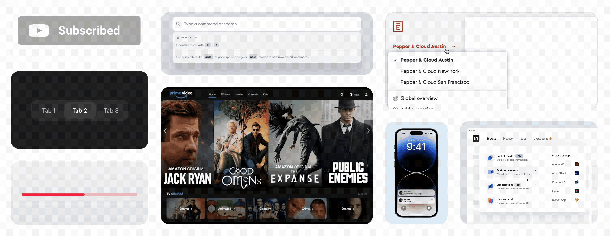Click the magnifier icon in command bar
The height and width of the screenshot is (236, 610).
178,24
